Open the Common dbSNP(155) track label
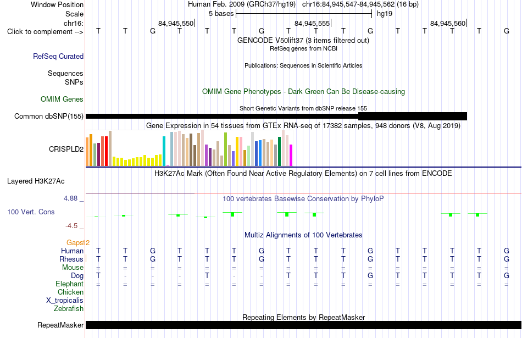522x338 pixels. click(x=49, y=116)
